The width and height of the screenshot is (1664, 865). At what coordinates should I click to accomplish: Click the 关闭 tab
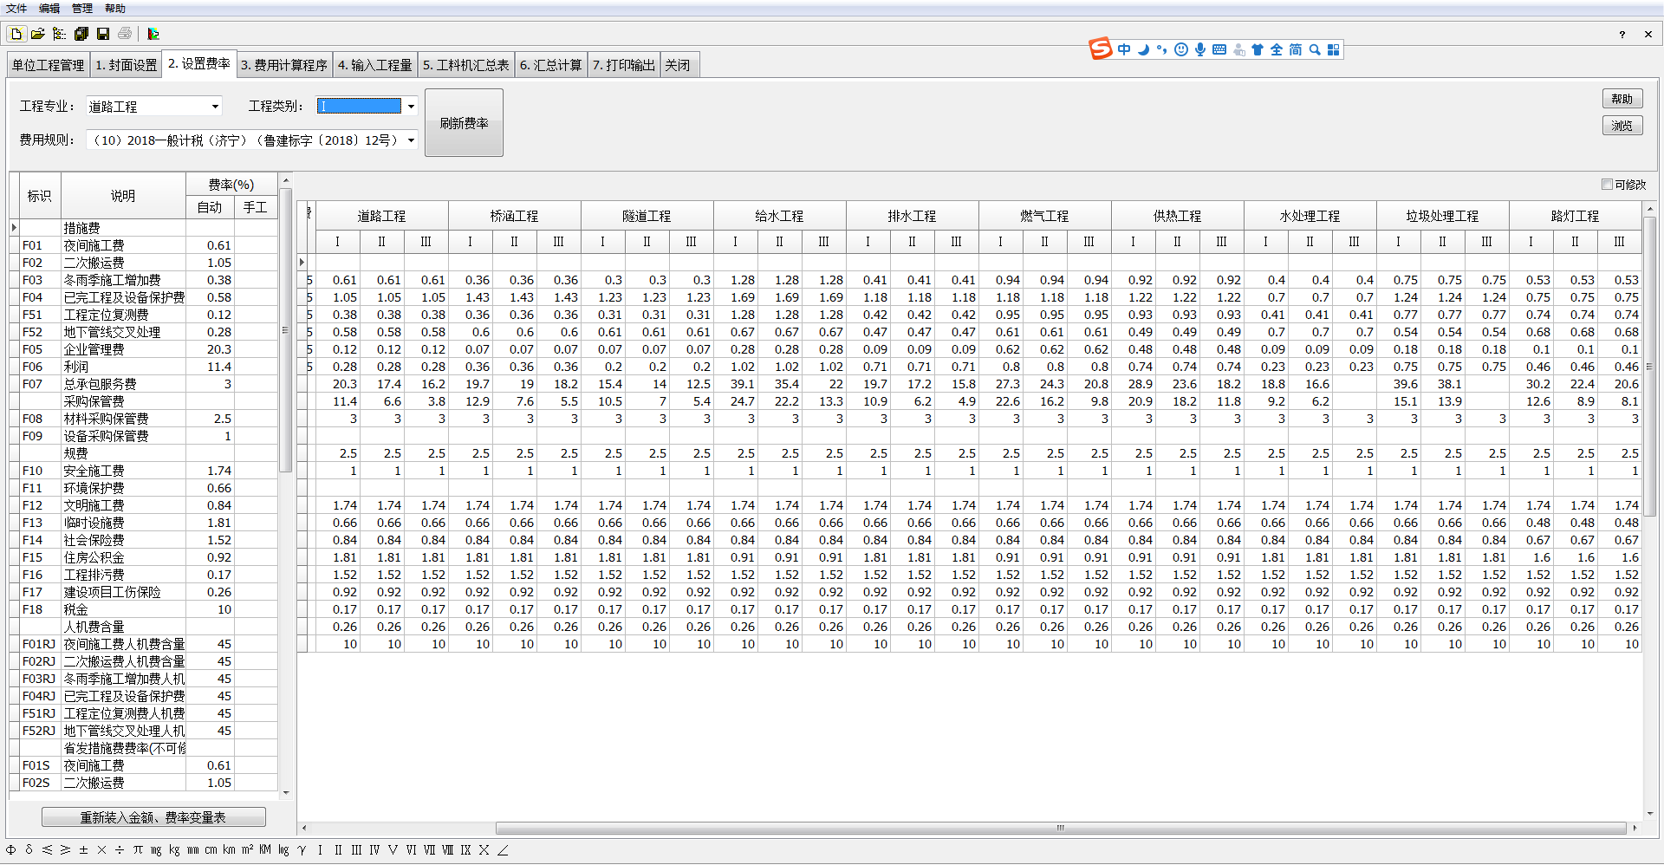tap(679, 66)
